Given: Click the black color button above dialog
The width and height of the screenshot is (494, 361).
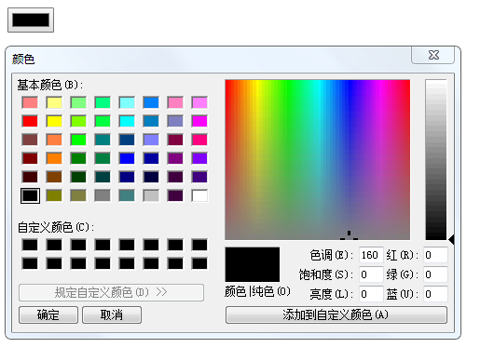Looking at the screenshot, I should pos(31,20).
